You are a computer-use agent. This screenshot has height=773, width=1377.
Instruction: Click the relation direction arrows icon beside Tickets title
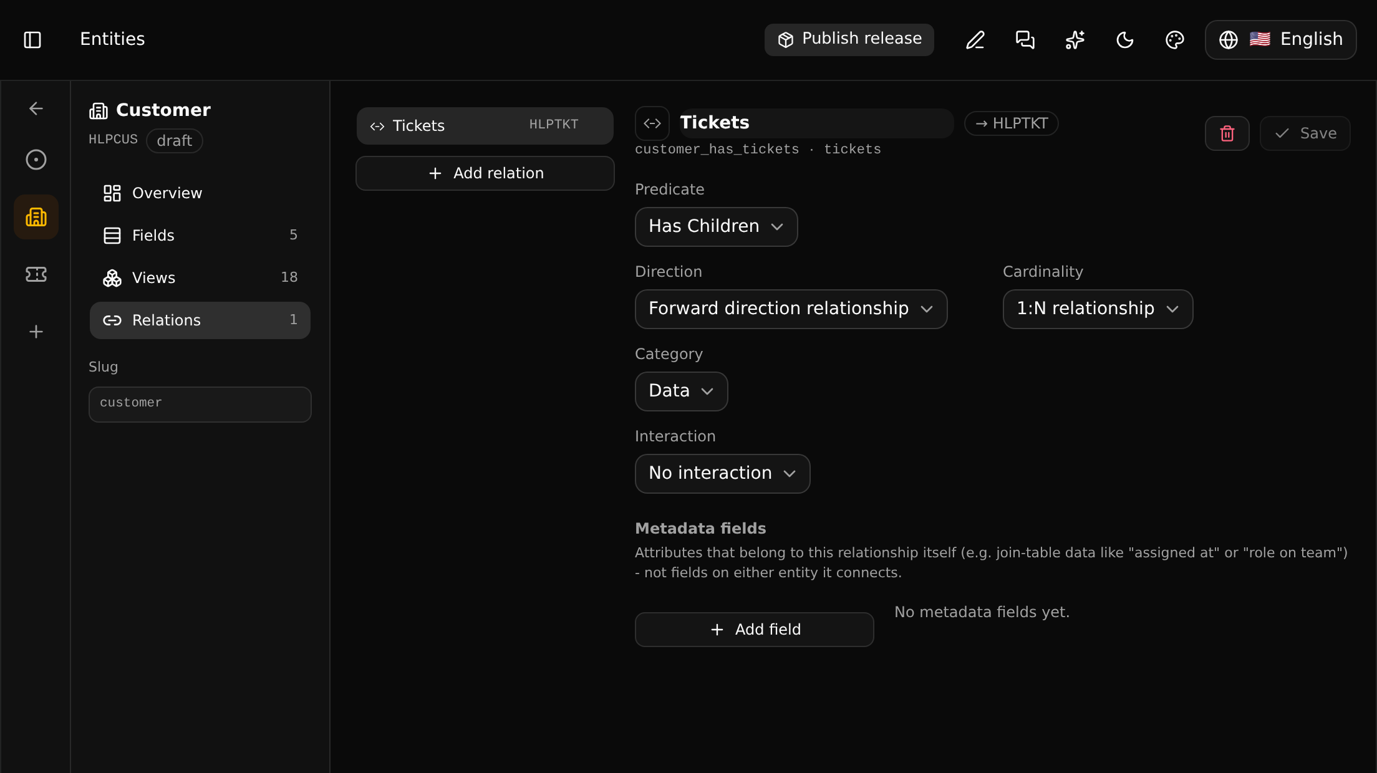pyautogui.click(x=652, y=123)
